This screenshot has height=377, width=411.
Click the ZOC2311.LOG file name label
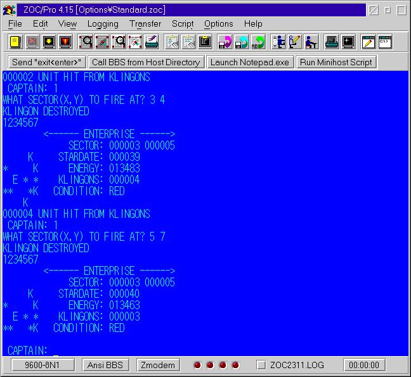297,365
